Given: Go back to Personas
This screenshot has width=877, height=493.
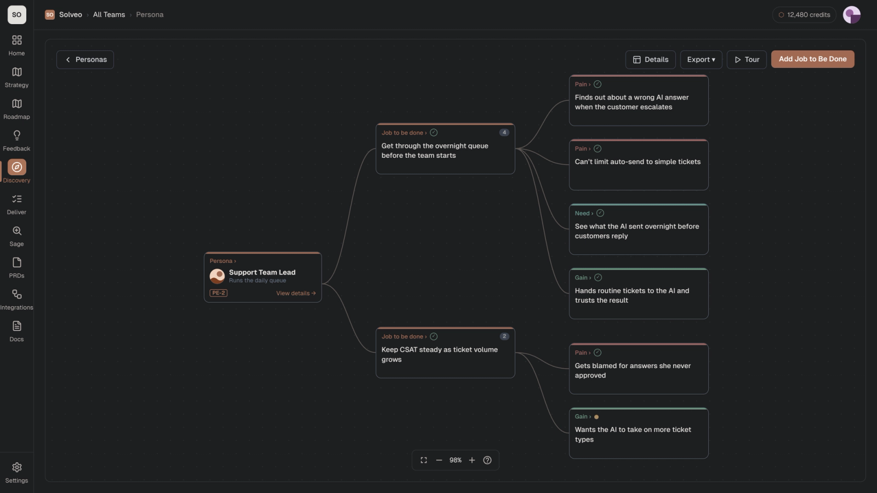Looking at the screenshot, I should pos(85,60).
